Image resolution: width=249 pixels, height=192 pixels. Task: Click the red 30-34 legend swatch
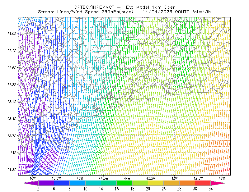click(203, 183)
